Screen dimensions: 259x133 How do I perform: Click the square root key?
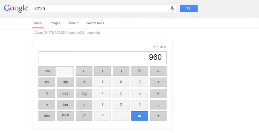[84, 105]
